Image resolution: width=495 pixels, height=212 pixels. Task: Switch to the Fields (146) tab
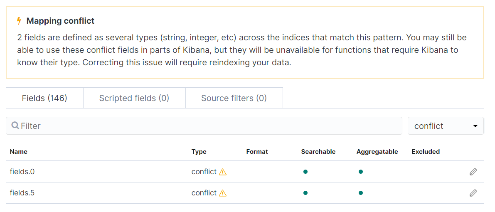point(44,98)
